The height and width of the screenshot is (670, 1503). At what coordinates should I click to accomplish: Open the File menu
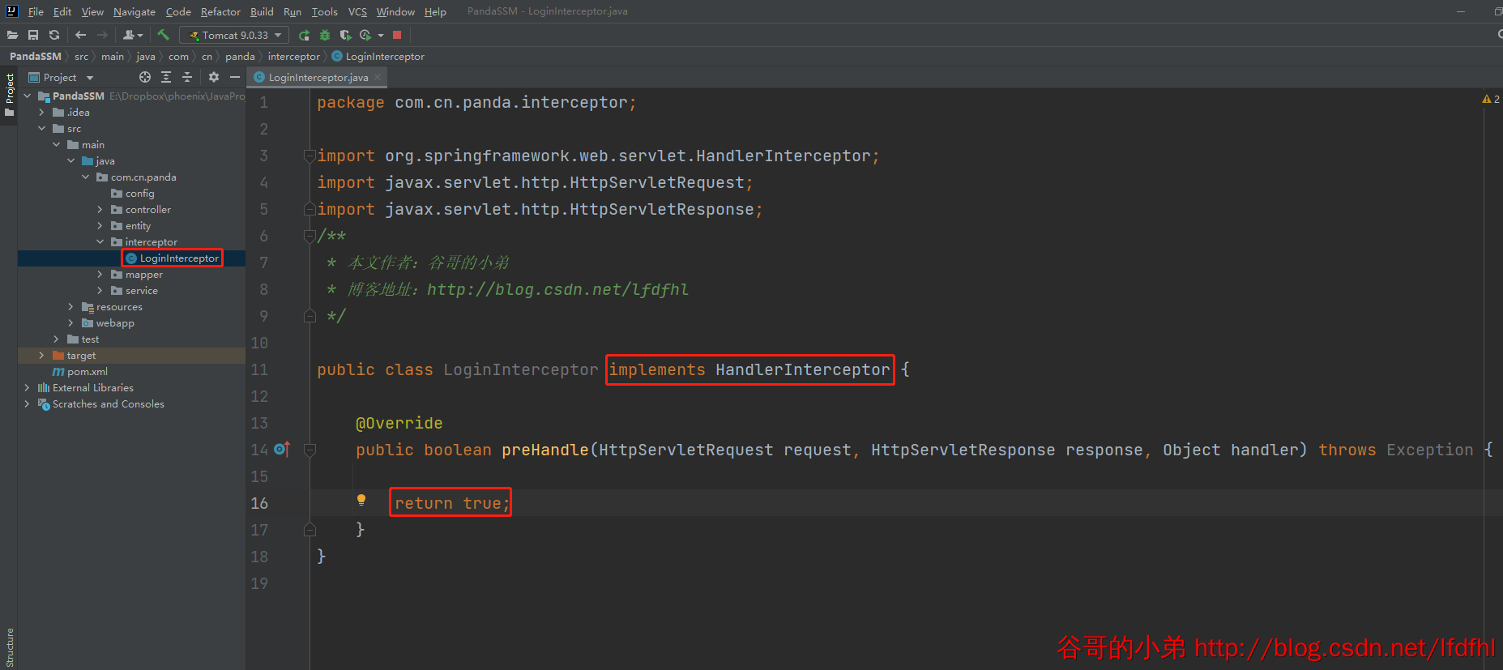coord(36,11)
